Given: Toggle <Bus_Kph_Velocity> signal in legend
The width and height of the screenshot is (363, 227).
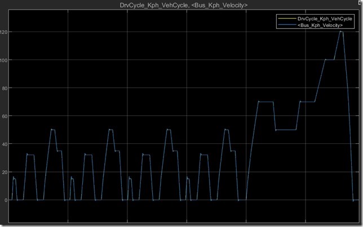Looking at the screenshot, I should pyautogui.click(x=320, y=25).
